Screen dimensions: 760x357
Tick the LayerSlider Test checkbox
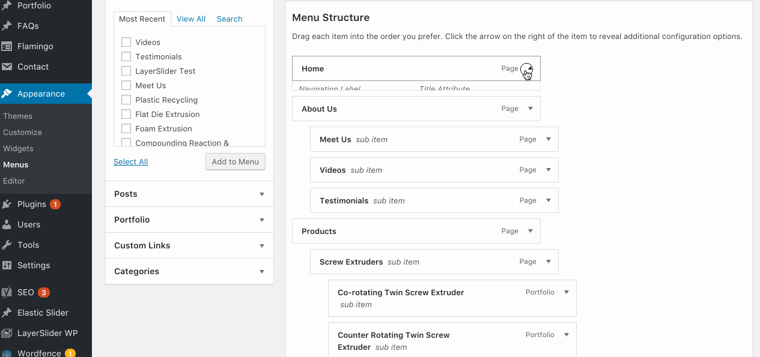tap(126, 71)
